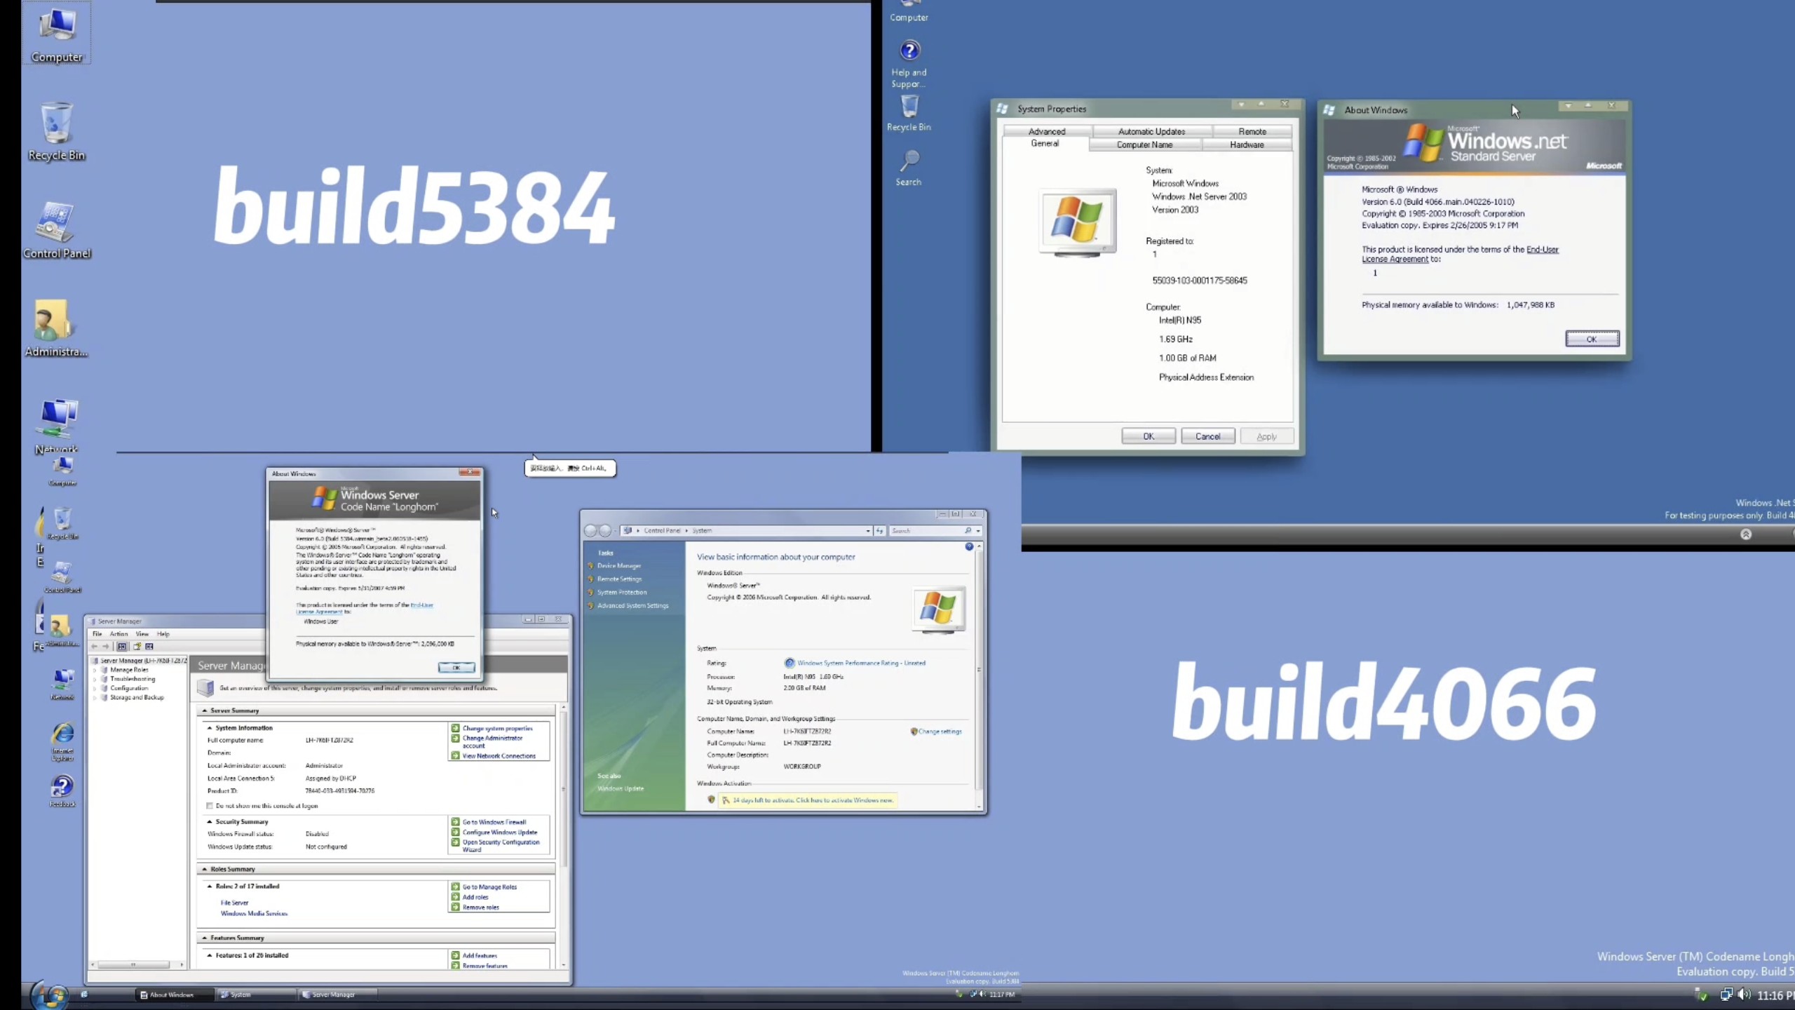This screenshot has width=1795, height=1010.
Task: Click the network icon in system tray
Action: 1726,995
